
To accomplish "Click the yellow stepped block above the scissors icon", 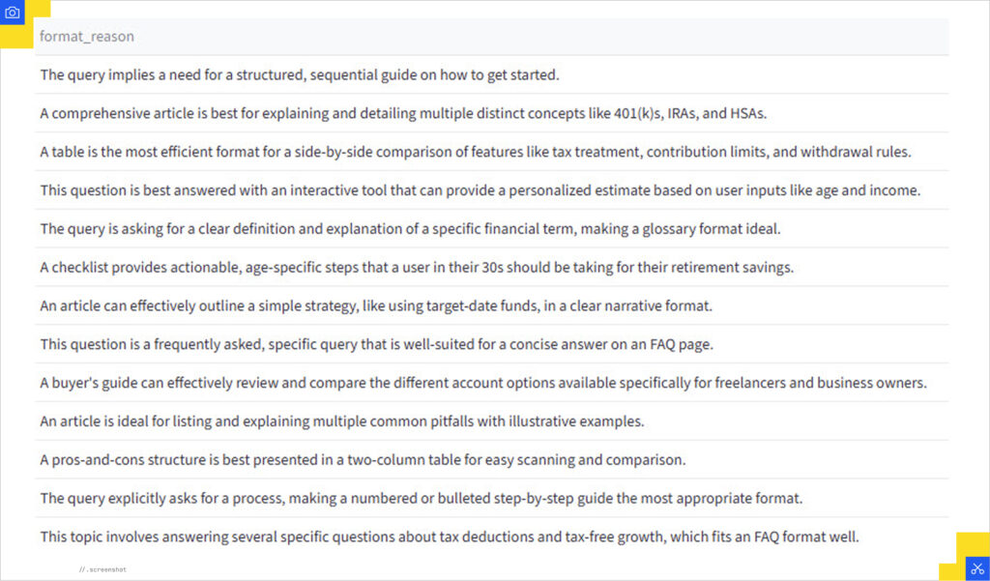I will pos(972,543).
